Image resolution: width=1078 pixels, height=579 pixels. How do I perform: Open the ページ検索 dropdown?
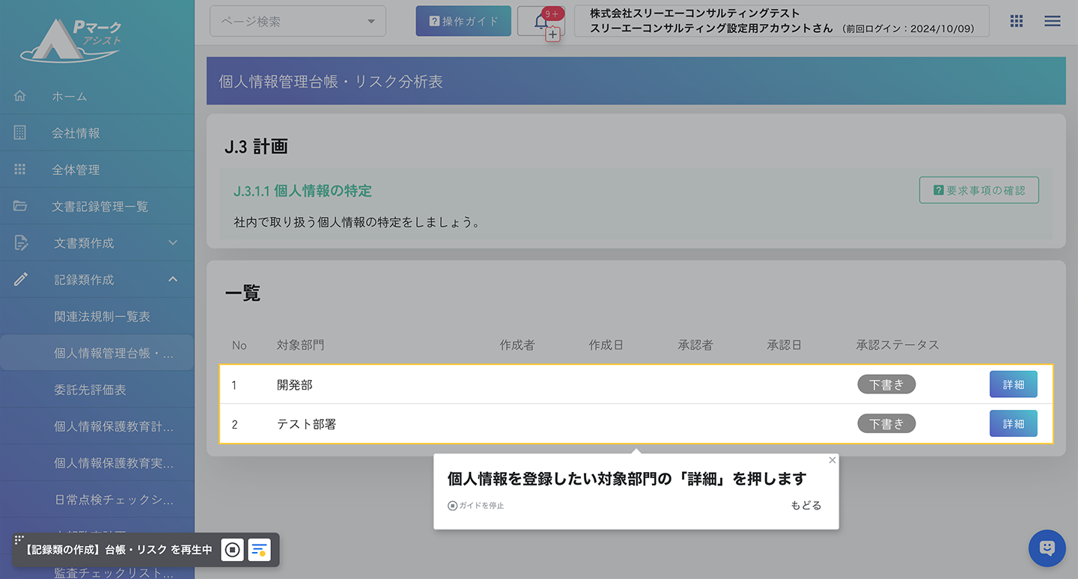coord(298,22)
